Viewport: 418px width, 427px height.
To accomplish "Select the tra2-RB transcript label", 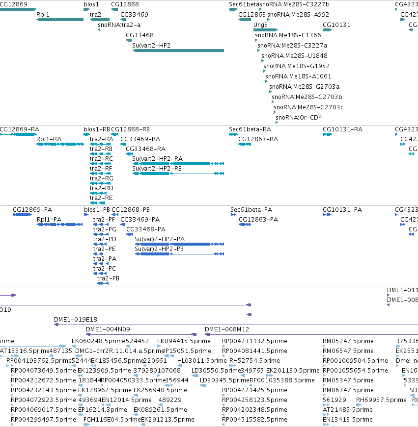I will 101,149.
